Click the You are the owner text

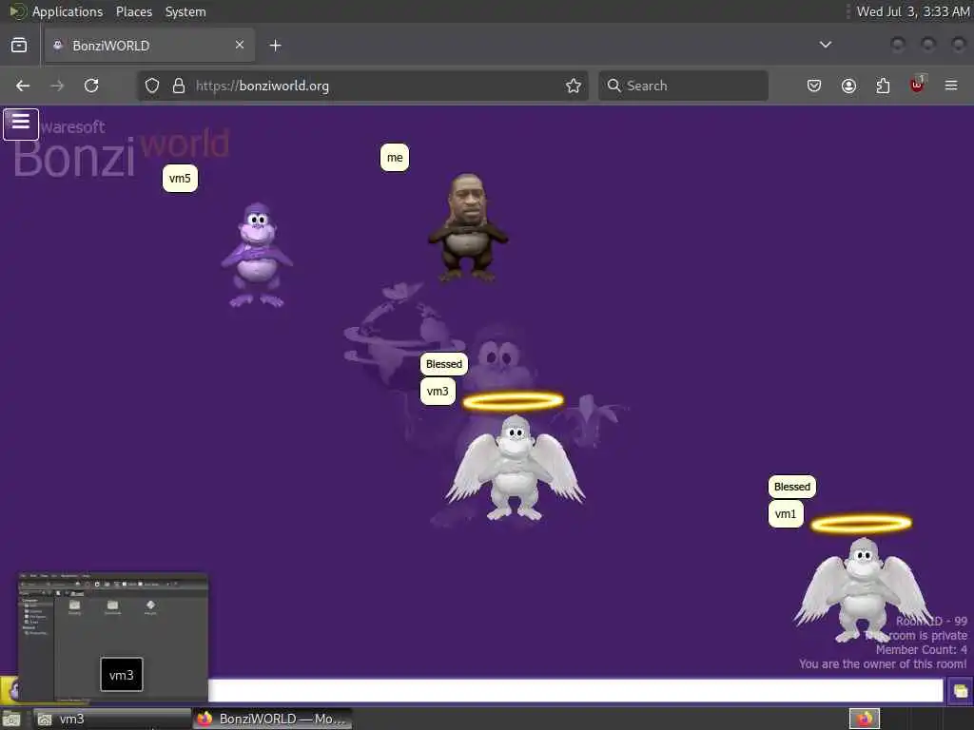[x=883, y=664]
